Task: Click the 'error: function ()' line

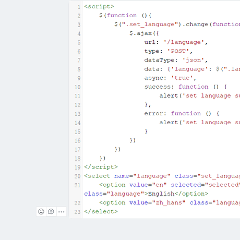Action: pyautogui.click(x=182, y=114)
